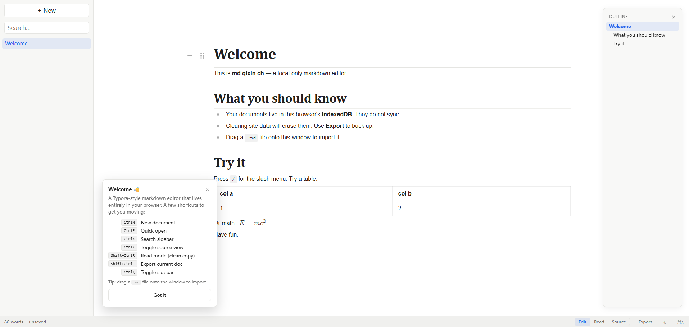This screenshot has height=327, width=689.
Task: Click the Ctrl N shortcut key badge
Action: (129, 223)
